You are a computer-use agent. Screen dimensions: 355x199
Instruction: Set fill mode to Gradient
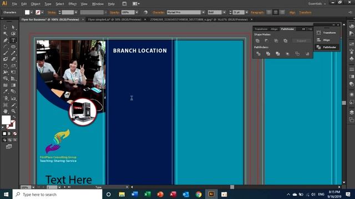(x=9, y=134)
